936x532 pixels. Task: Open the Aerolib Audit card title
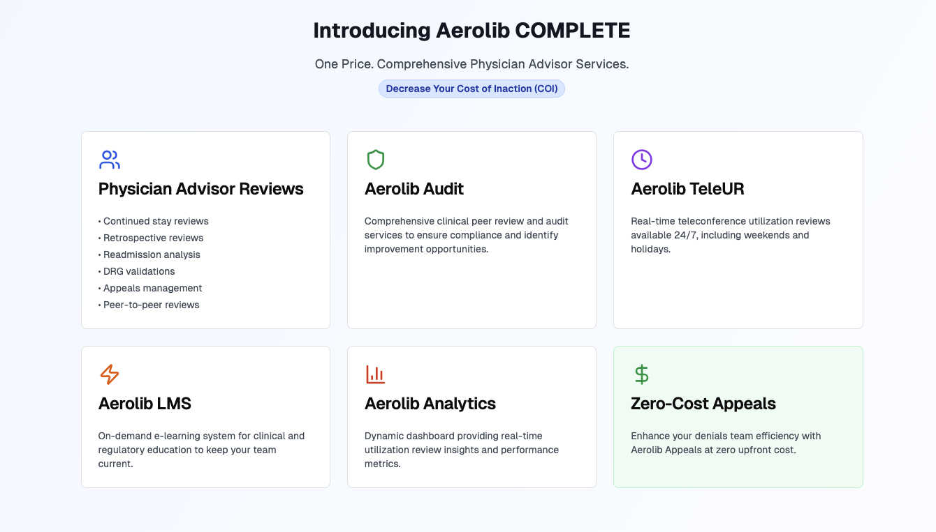pos(414,189)
